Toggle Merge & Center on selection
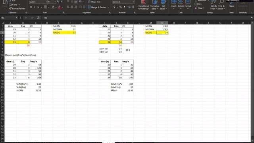This screenshot has width=254, height=143. [97, 7]
